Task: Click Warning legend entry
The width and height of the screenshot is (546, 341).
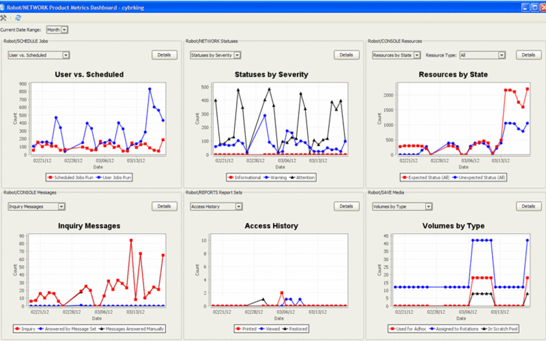Action: click(x=275, y=177)
